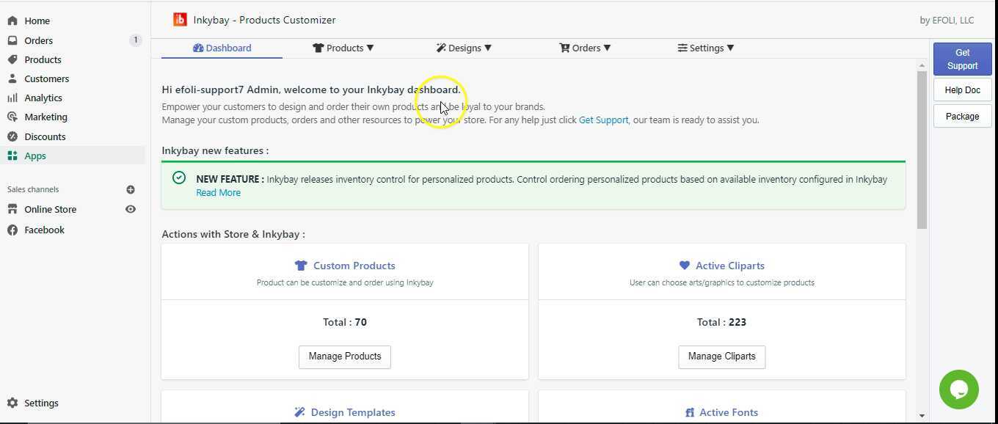Click the Apps grid icon
The height and width of the screenshot is (424, 998).
point(12,156)
